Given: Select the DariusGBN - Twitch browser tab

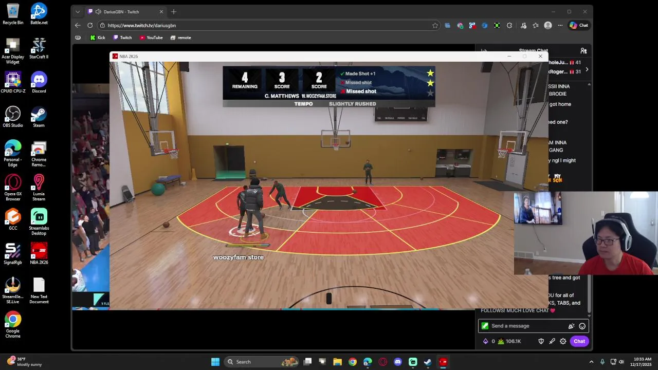Looking at the screenshot, I should (x=124, y=11).
